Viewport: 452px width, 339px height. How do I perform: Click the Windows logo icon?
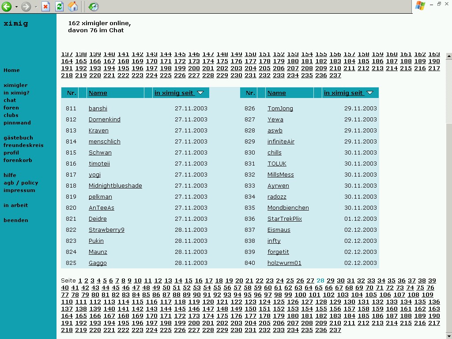[x=420, y=5]
